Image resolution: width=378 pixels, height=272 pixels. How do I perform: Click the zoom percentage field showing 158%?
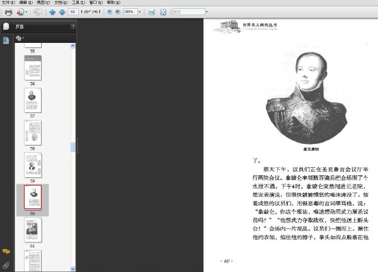pyautogui.click(x=130, y=11)
